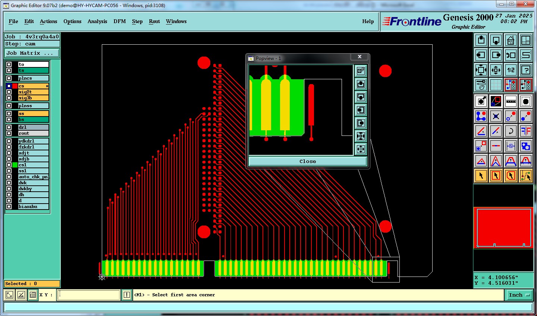Choose the polygon area select tool
This screenshot has height=316, width=537.
point(511,175)
